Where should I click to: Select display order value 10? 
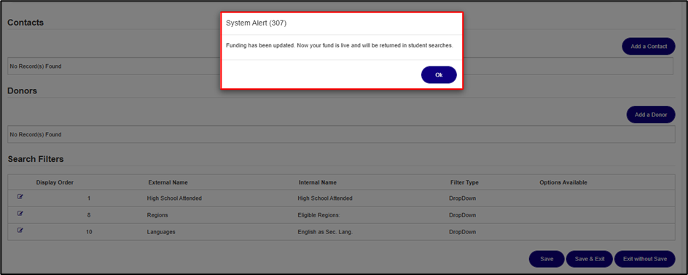(x=89, y=232)
